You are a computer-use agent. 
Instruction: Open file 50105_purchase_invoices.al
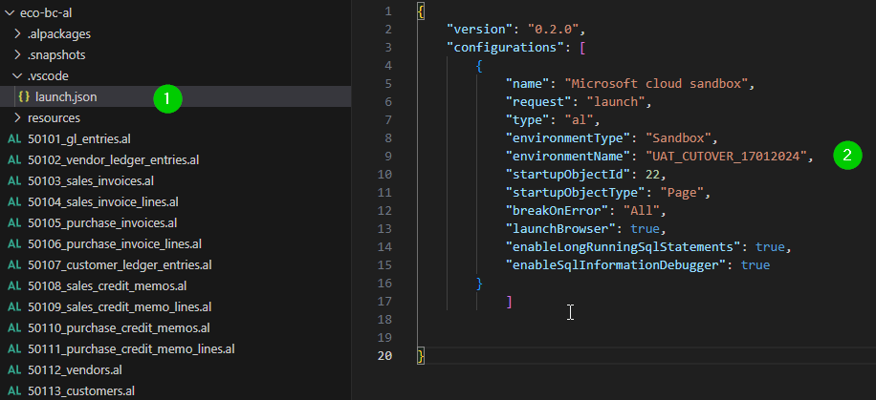point(102,223)
